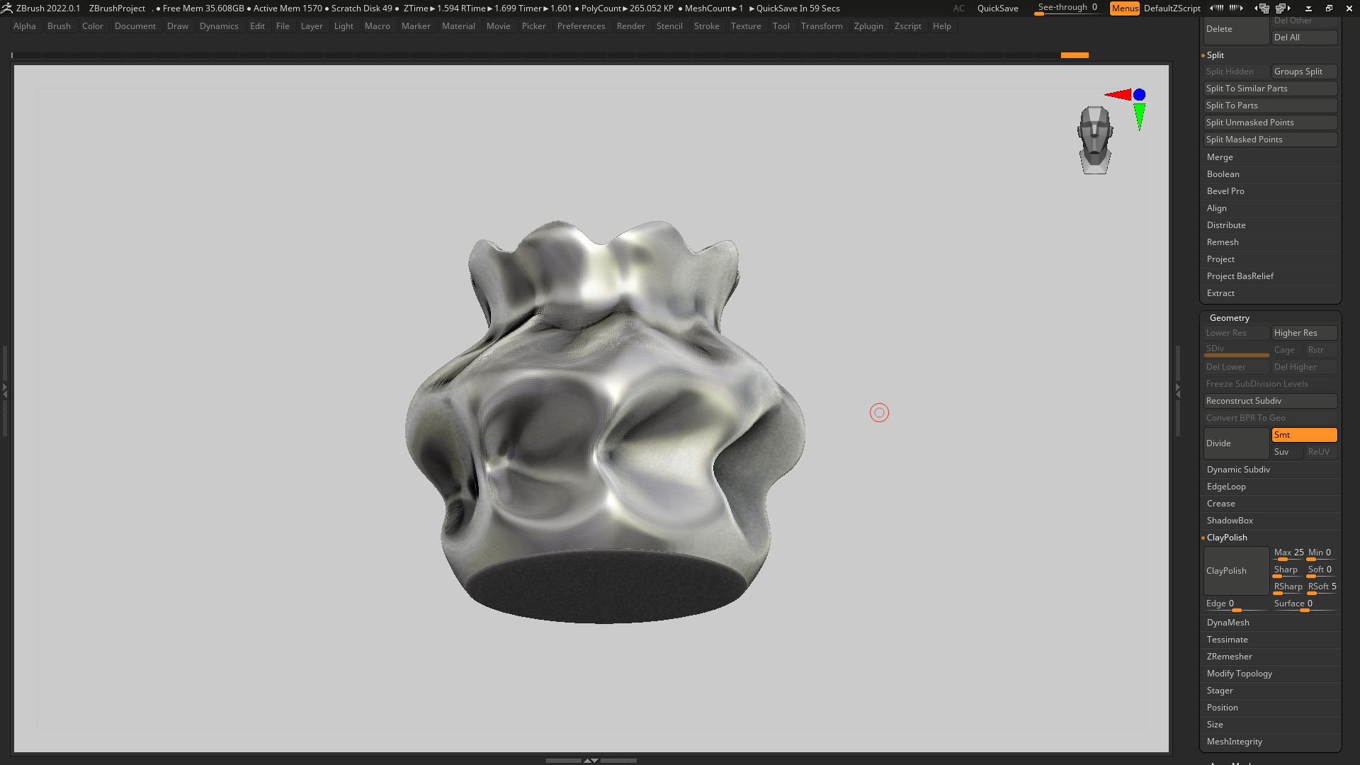Toggle the Smt smoothing option
This screenshot has width=1360, height=765.
point(1304,435)
